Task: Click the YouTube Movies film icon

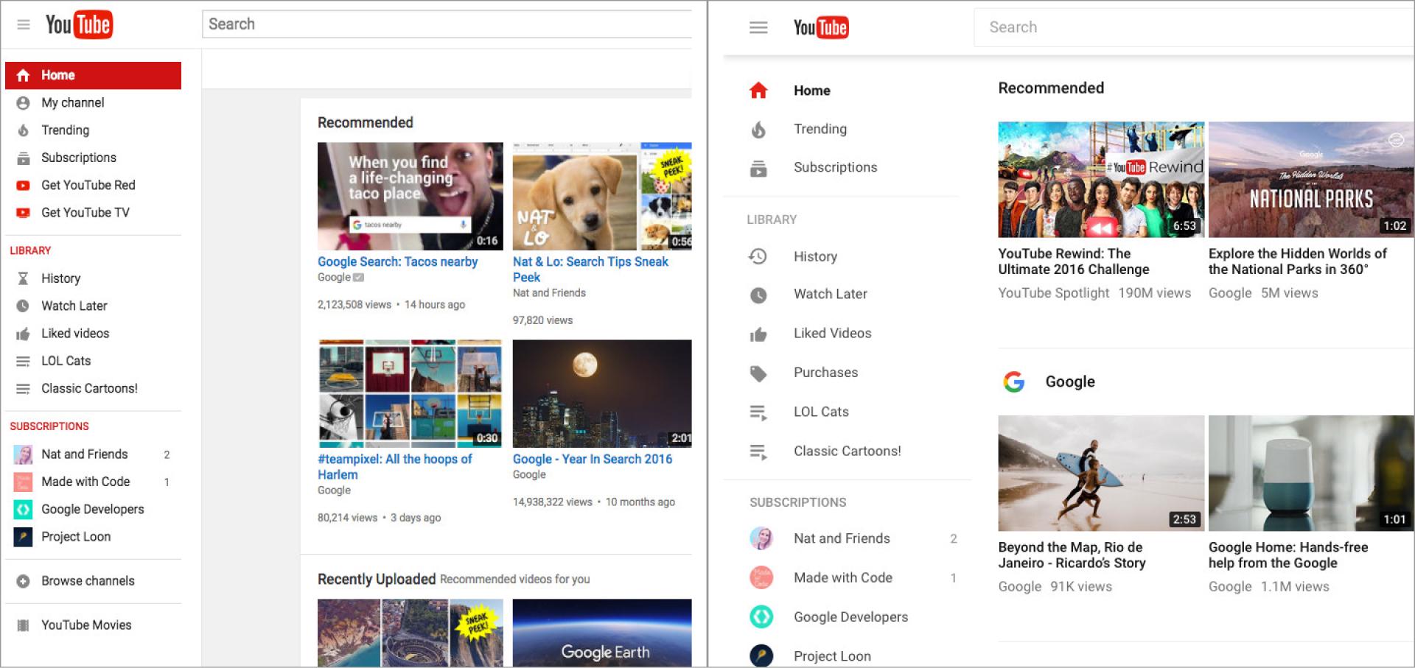Action: pos(23,625)
